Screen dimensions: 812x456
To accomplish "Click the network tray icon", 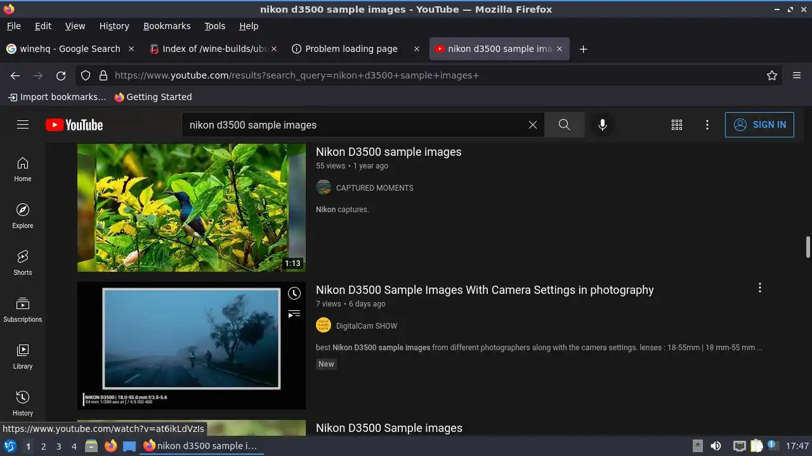I will pyautogui.click(x=739, y=446).
